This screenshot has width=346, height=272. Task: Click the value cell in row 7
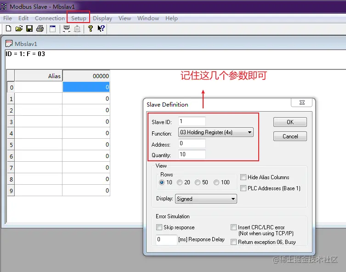(86, 167)
